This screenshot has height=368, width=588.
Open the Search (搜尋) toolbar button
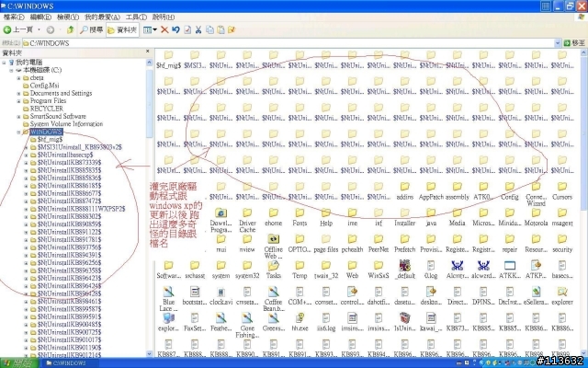tap(92, 29)
